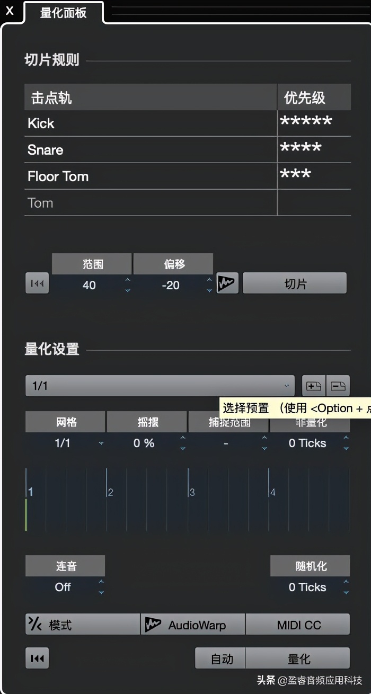This screenshot has height=694, width=371.
Task: Click the bottom-left reset icon
Action: pos(37,658)
